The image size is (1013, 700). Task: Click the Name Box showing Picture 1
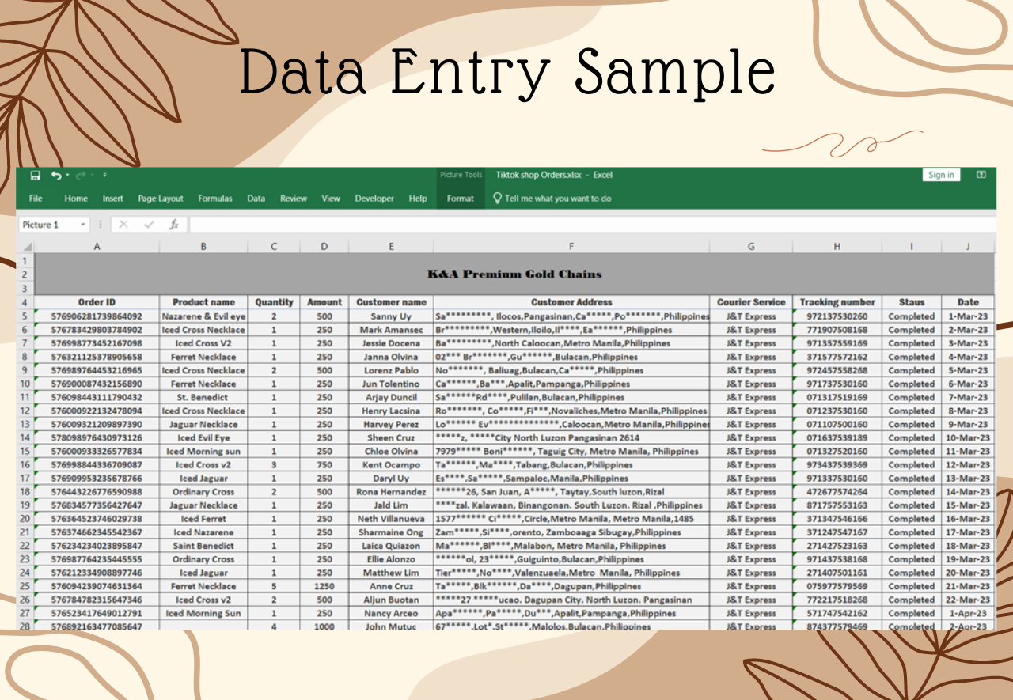[48, 225]
